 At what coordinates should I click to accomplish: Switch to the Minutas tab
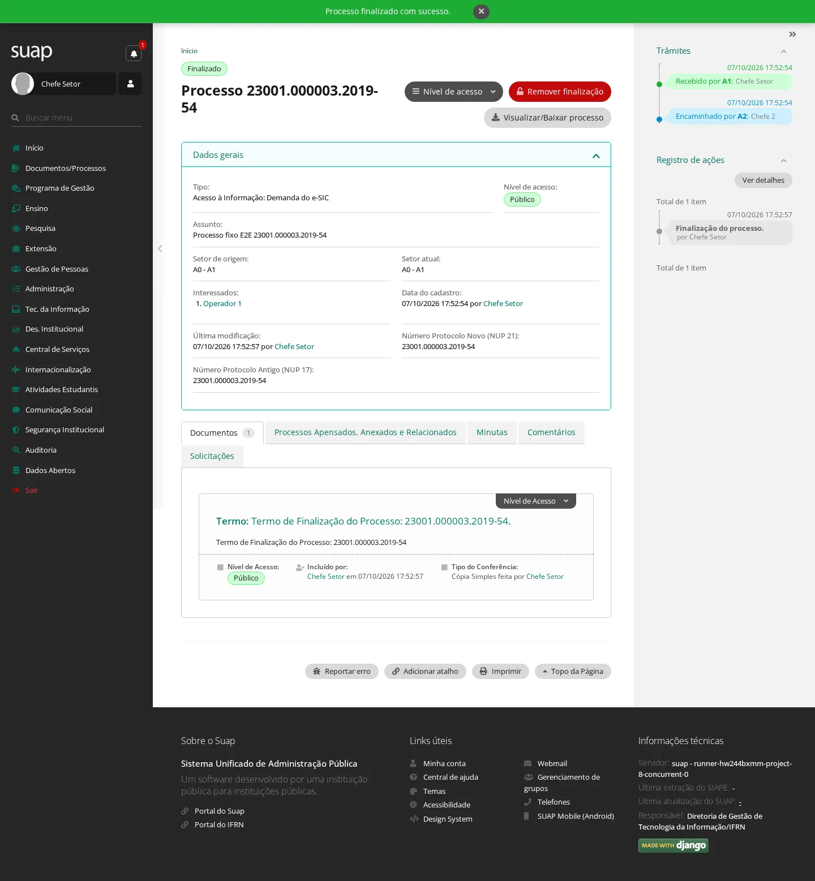(x=492, y=432)
